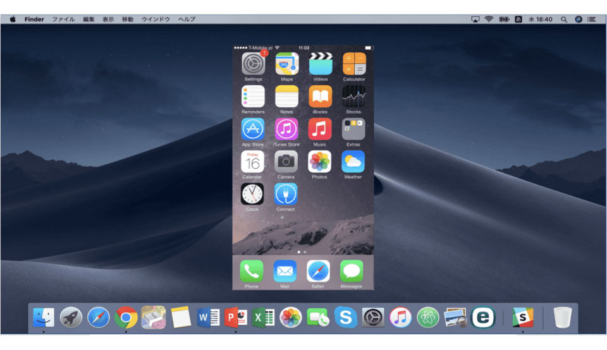Viewport: 607px width, 350px height.
Task: Open the Trash in the Dock
Action: 563,318
